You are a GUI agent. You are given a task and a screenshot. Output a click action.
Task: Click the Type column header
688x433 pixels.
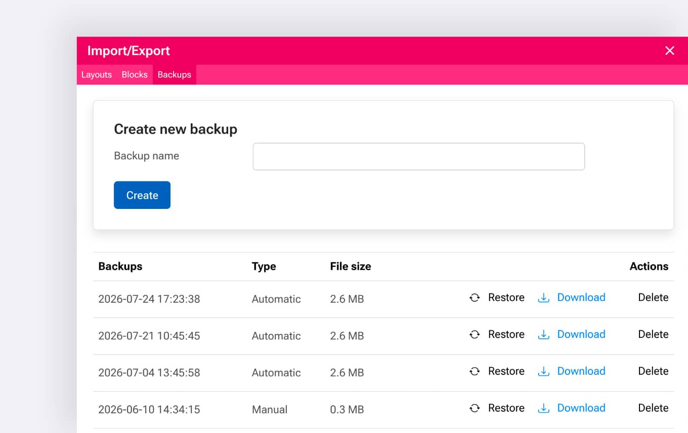point(264,267)
